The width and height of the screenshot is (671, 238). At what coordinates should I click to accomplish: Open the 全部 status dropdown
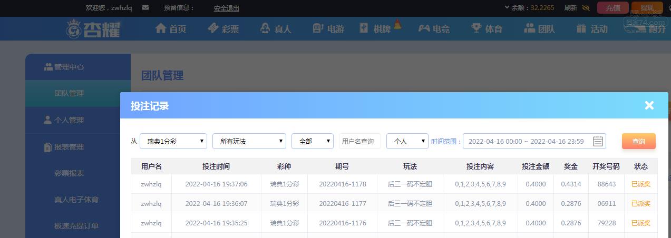[x=313, y=141]
